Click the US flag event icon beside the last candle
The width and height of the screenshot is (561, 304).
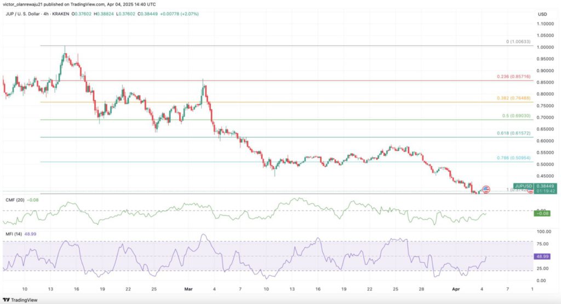coord(485,189)
